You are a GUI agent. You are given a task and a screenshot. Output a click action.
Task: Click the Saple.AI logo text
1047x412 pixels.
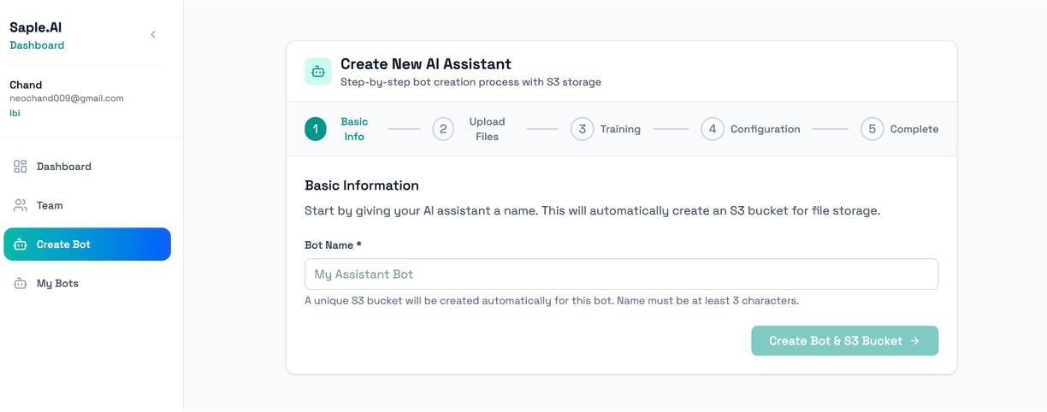point(36,27)
